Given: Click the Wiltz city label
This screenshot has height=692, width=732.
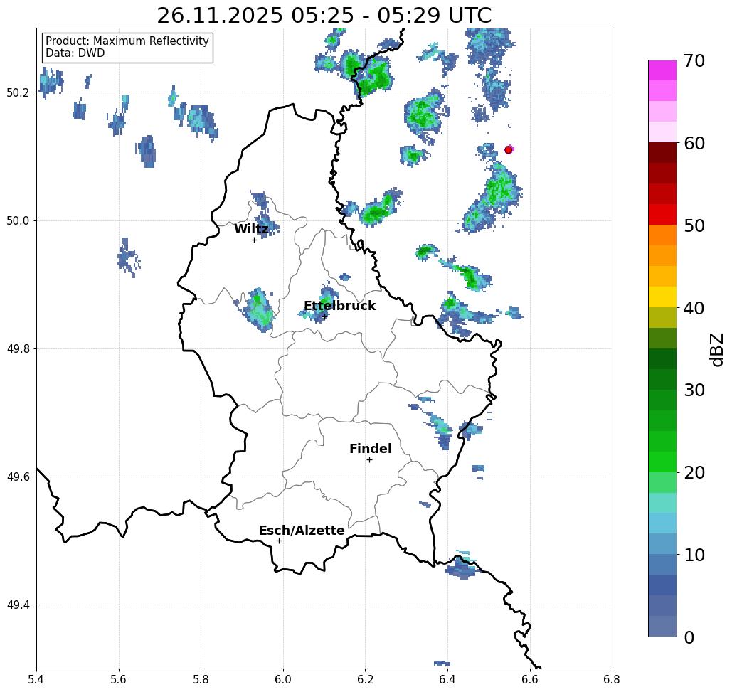Looking at the screenshot, I should pyautogui.click(x=251, y=229).
